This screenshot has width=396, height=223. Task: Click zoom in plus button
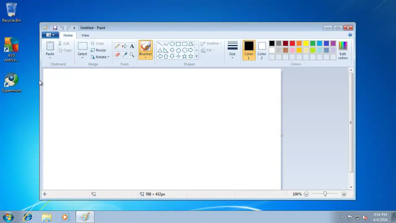coord(344,194)
